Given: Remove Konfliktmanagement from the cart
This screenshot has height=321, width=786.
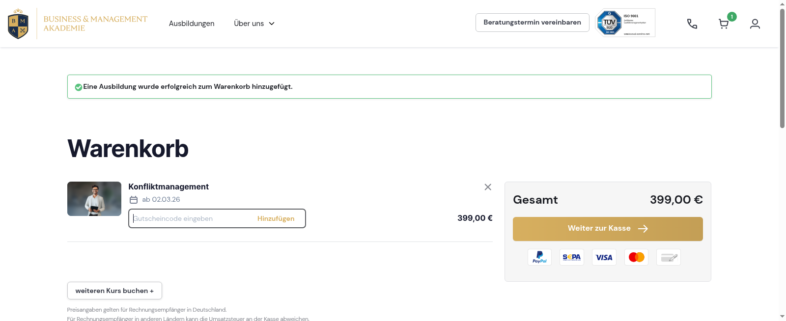Looking at the screenshot, I should click(488, 187).
